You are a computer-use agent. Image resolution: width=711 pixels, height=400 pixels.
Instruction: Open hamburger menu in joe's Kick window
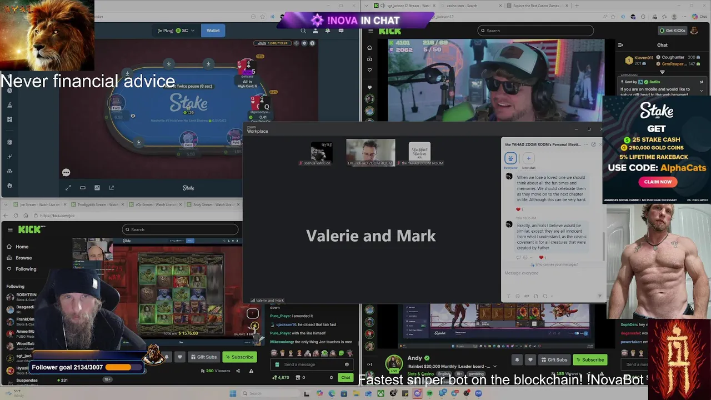click(10, 229)
